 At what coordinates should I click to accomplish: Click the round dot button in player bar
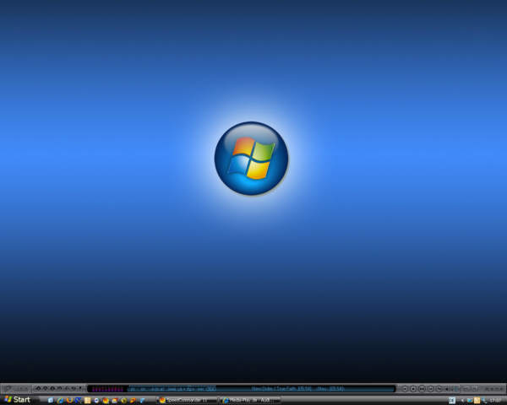point(413,389)
